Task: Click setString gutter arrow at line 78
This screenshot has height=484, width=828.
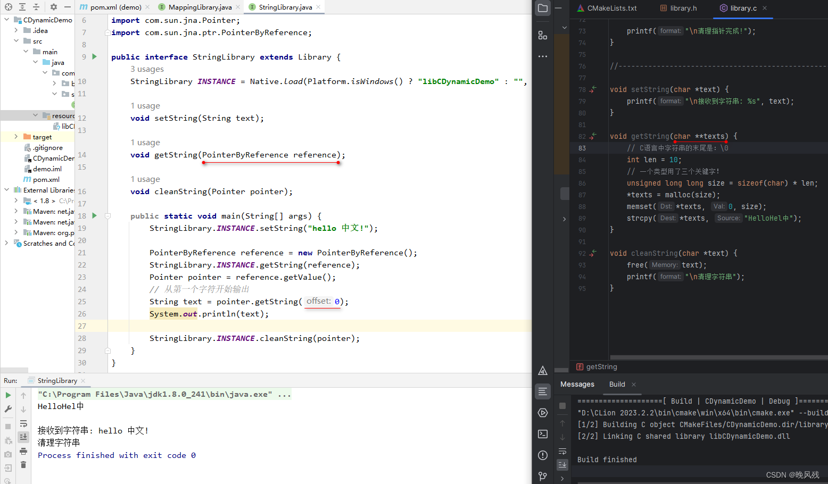Action: click(593, 89)
